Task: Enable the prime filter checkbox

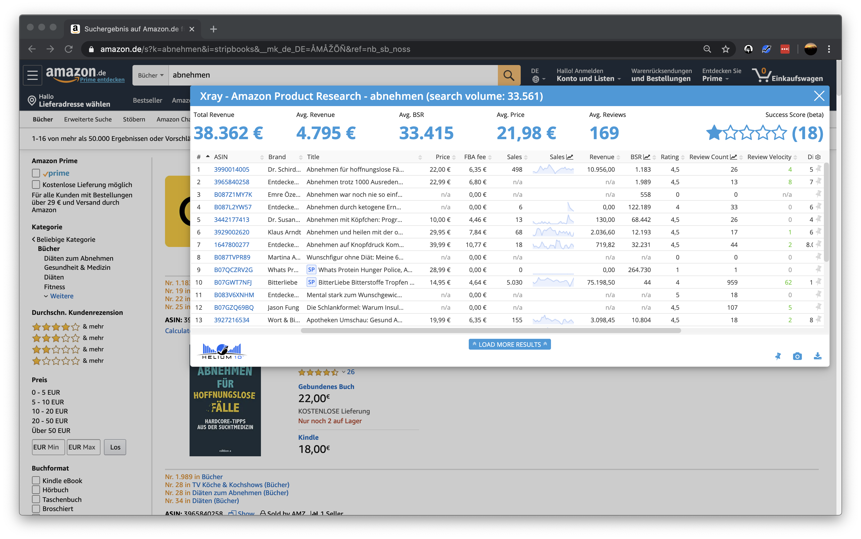Action: point(36,173)
